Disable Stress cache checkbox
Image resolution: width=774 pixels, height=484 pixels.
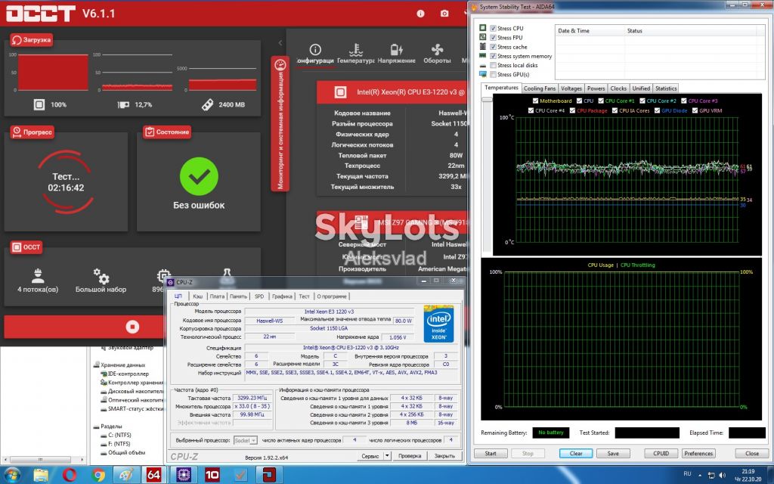pyautogui.click(x=493, y=47)
